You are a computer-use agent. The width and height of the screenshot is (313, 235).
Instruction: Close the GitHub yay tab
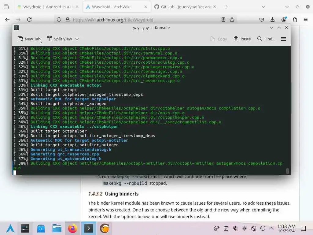coord(215,7)
